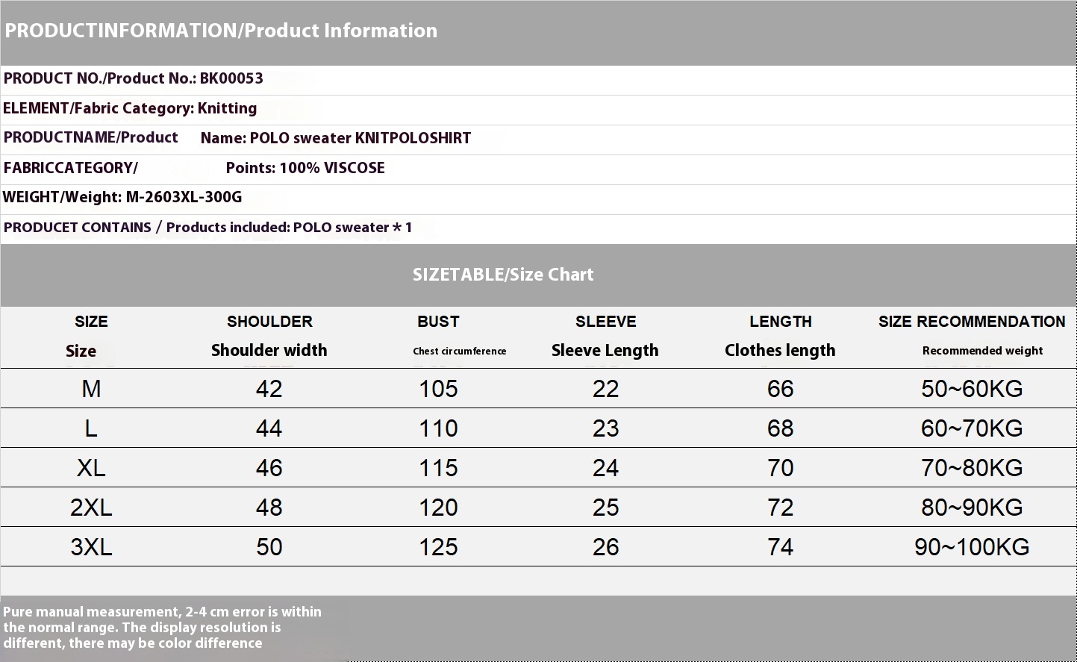Click the weight M-2603XL-300G line
1077x662 pixels.
click(x=122, y=198)
